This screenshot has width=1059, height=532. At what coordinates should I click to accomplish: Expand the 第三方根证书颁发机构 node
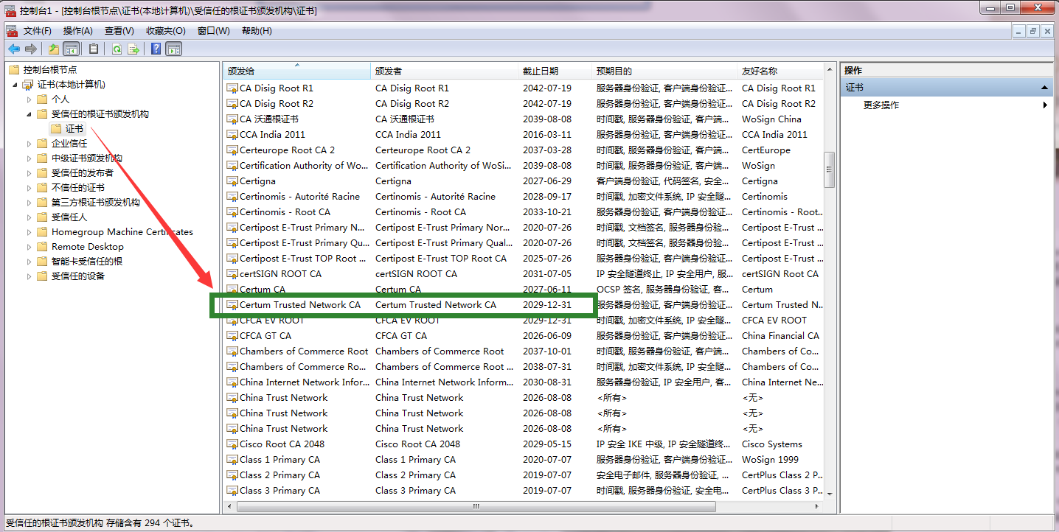pos(29,203)
